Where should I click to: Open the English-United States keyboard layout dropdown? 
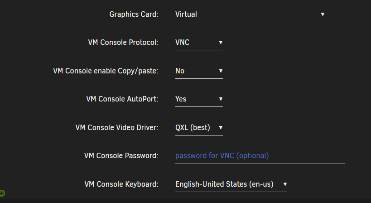[231, 184]
